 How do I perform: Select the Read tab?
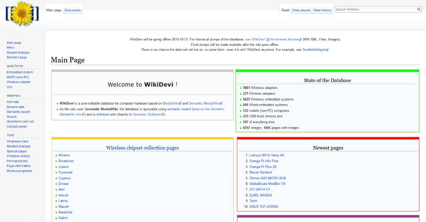pyautogui.click(x=285, y=10)
